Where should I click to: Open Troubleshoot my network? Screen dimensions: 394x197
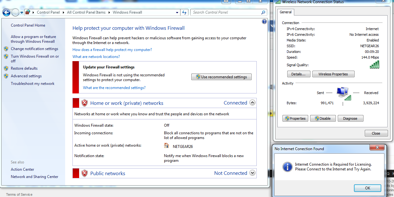pos(33,84)
